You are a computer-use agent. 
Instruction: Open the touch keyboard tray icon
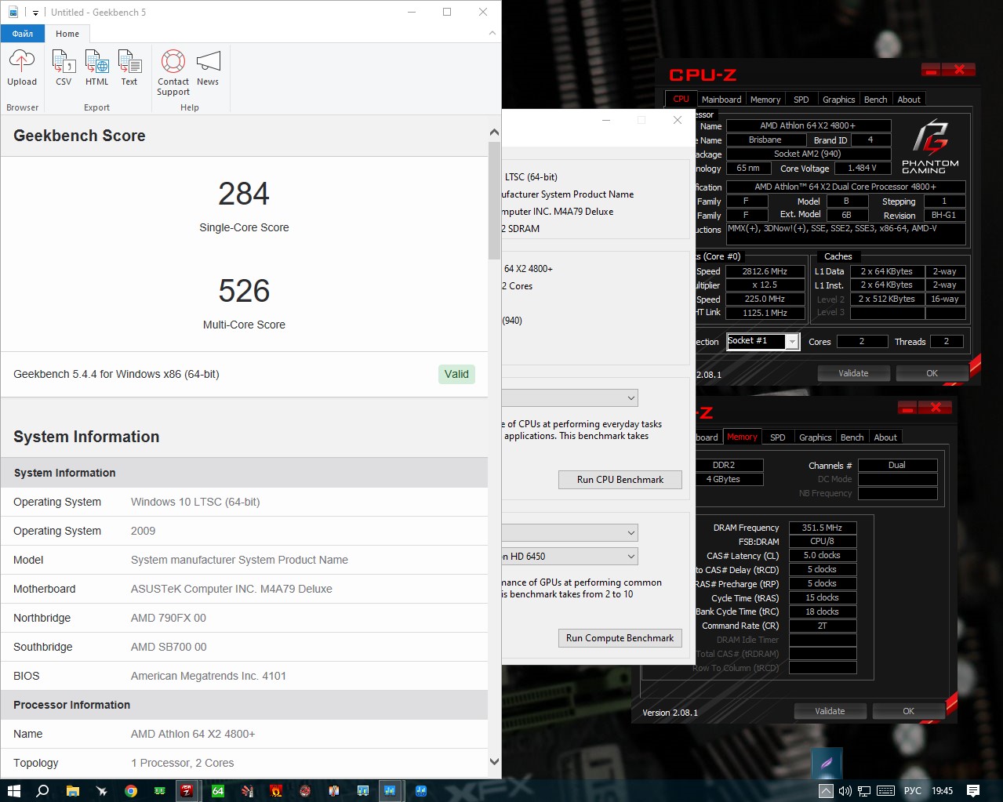pyautogui.click(x=885, y=790)
